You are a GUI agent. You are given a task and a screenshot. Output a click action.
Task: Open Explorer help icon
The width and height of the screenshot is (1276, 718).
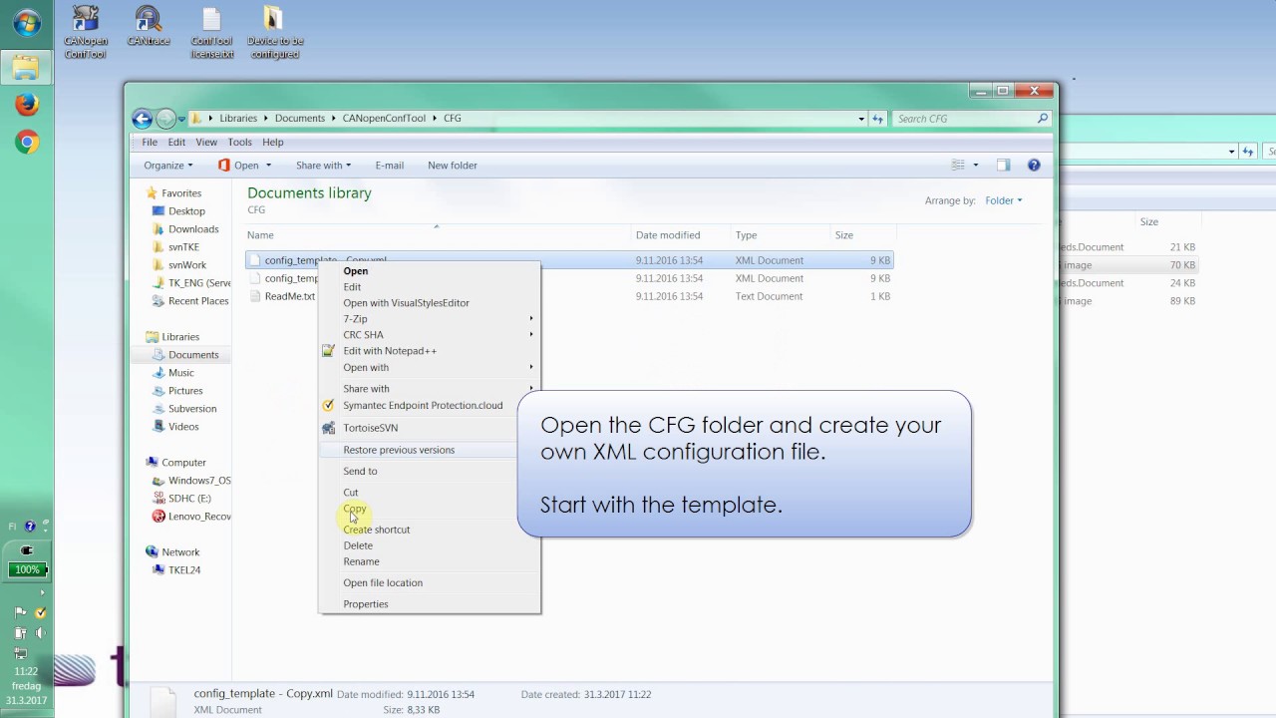tap(1034, 166)
